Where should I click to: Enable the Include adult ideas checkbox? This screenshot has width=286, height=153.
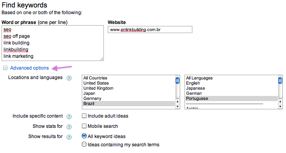tap(84, 116)
